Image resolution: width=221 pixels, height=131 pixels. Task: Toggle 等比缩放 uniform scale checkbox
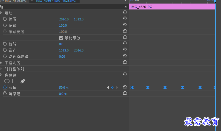[61, 38]
